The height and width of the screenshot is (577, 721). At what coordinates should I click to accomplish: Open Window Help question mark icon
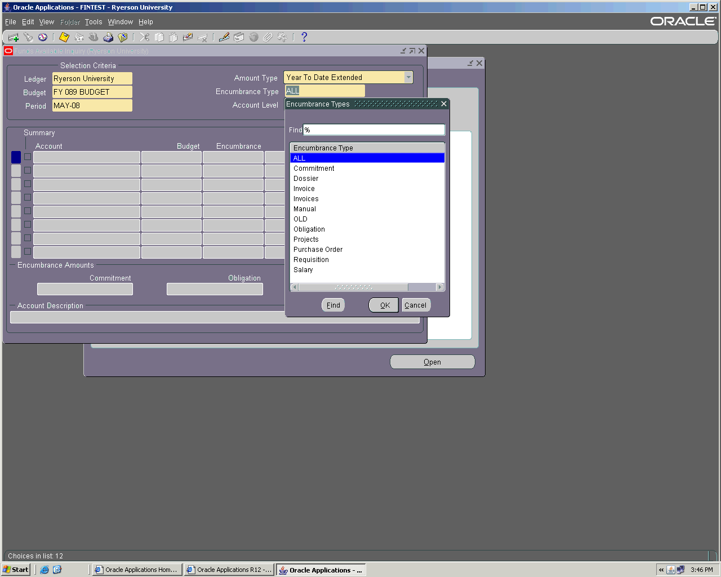pyautogui.click(x=304, y=37)
